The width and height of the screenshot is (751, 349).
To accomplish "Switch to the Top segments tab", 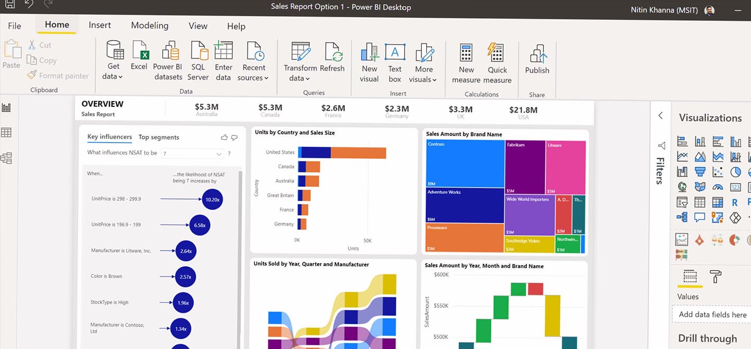I will click(159, 137).
